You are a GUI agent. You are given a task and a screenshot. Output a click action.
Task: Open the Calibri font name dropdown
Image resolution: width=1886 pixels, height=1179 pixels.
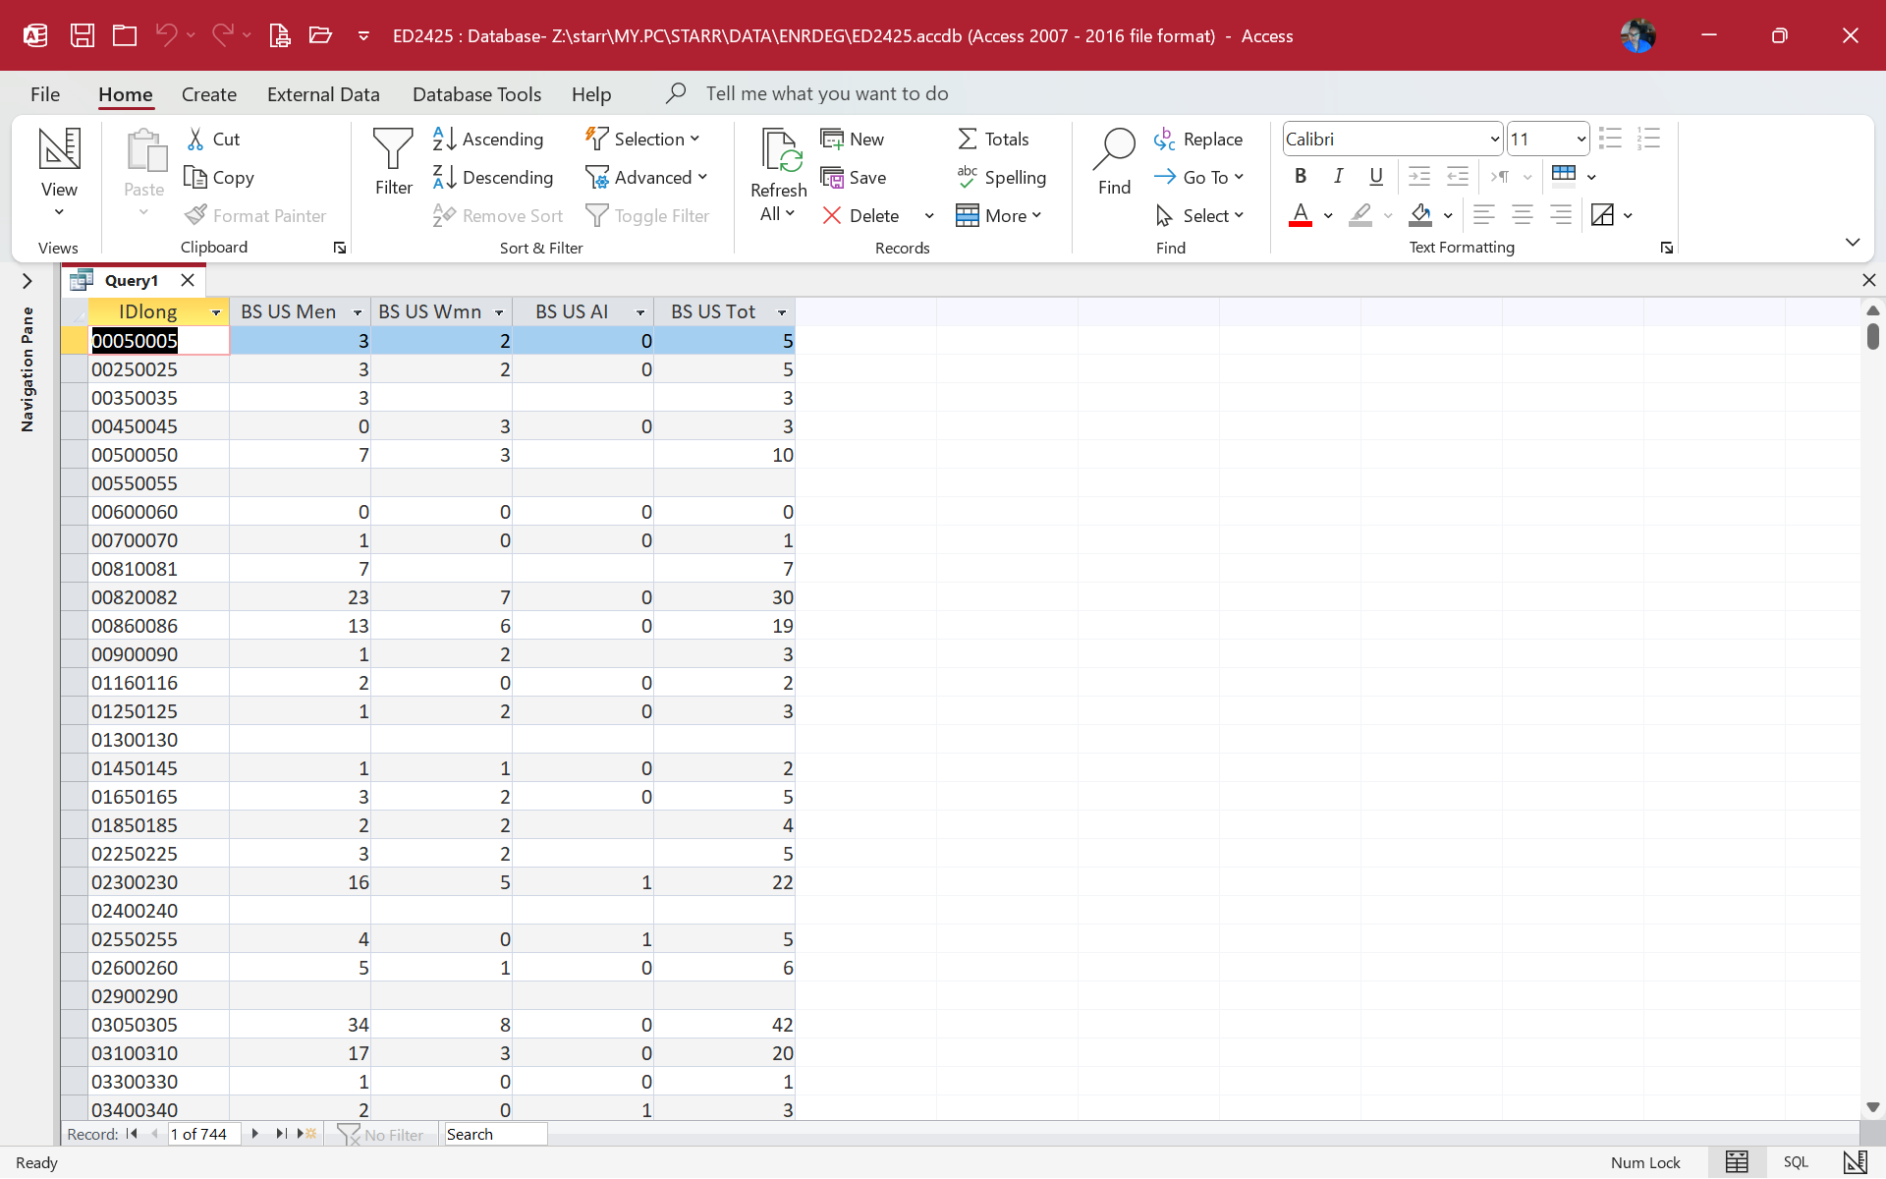coord(1494,139)
